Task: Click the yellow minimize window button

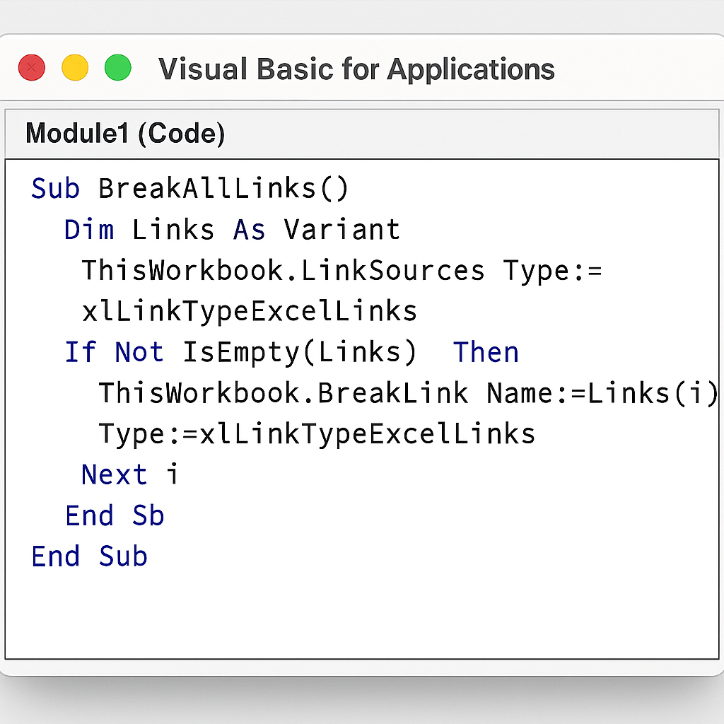Action: coord(75,69)
